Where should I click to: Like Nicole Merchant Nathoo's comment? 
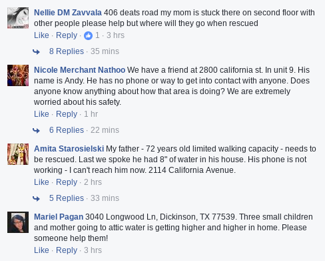click(41, 114)
